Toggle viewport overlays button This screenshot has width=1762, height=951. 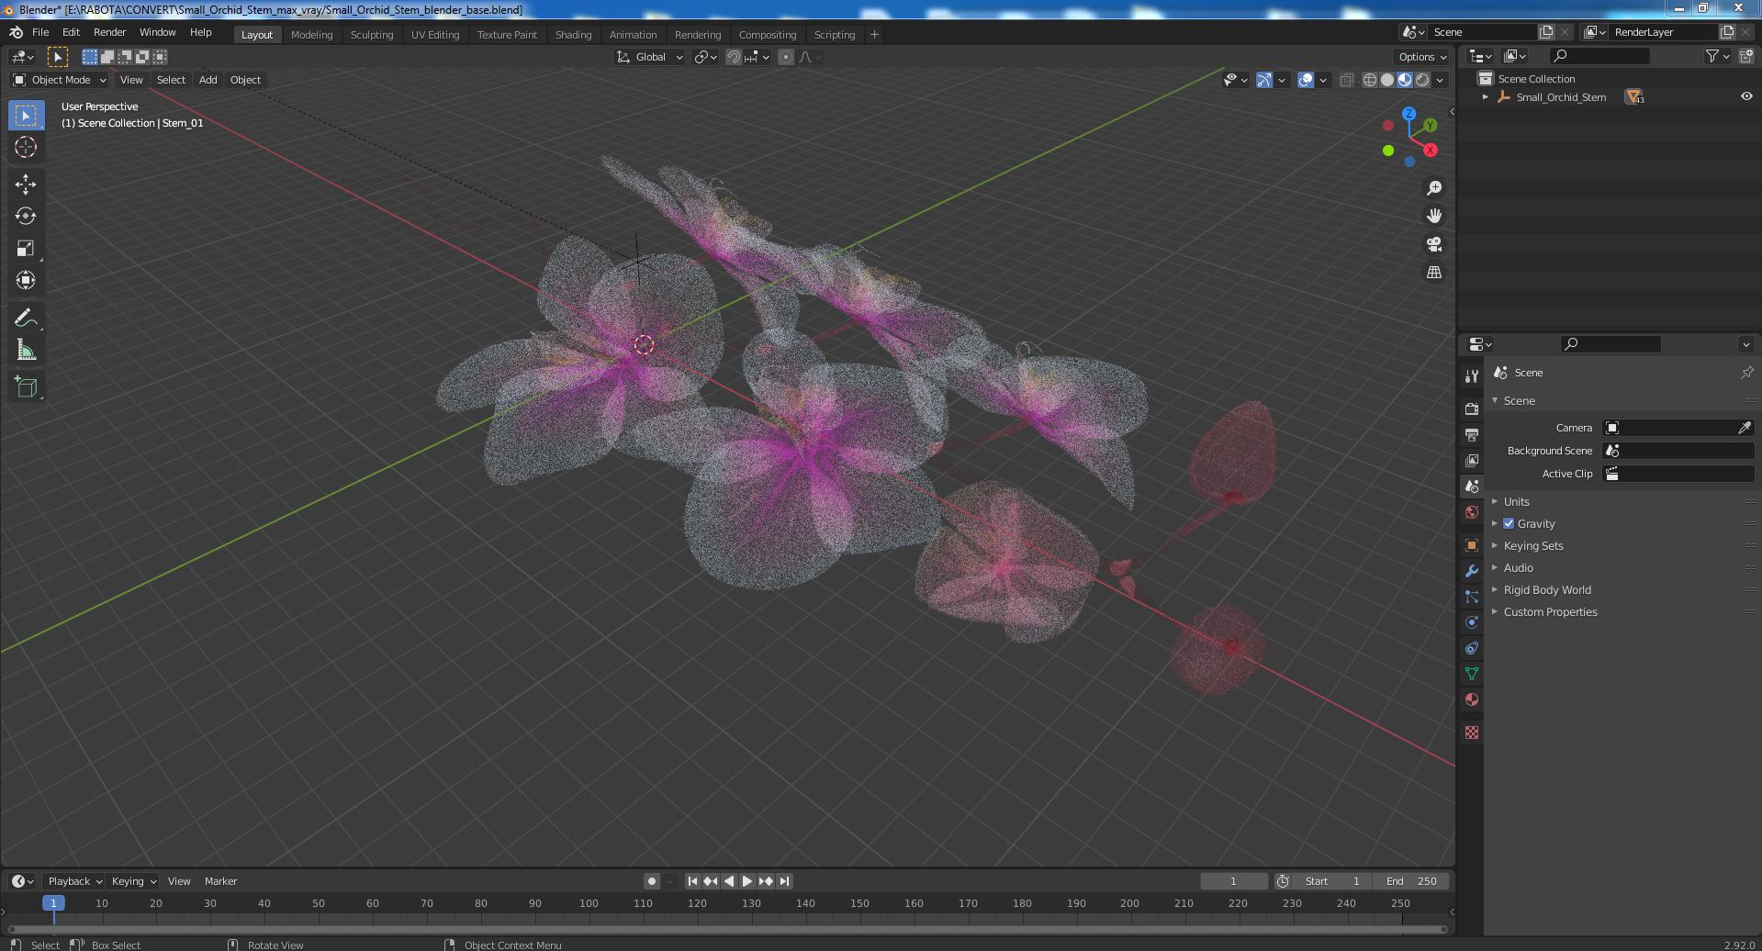point(1306,80)
